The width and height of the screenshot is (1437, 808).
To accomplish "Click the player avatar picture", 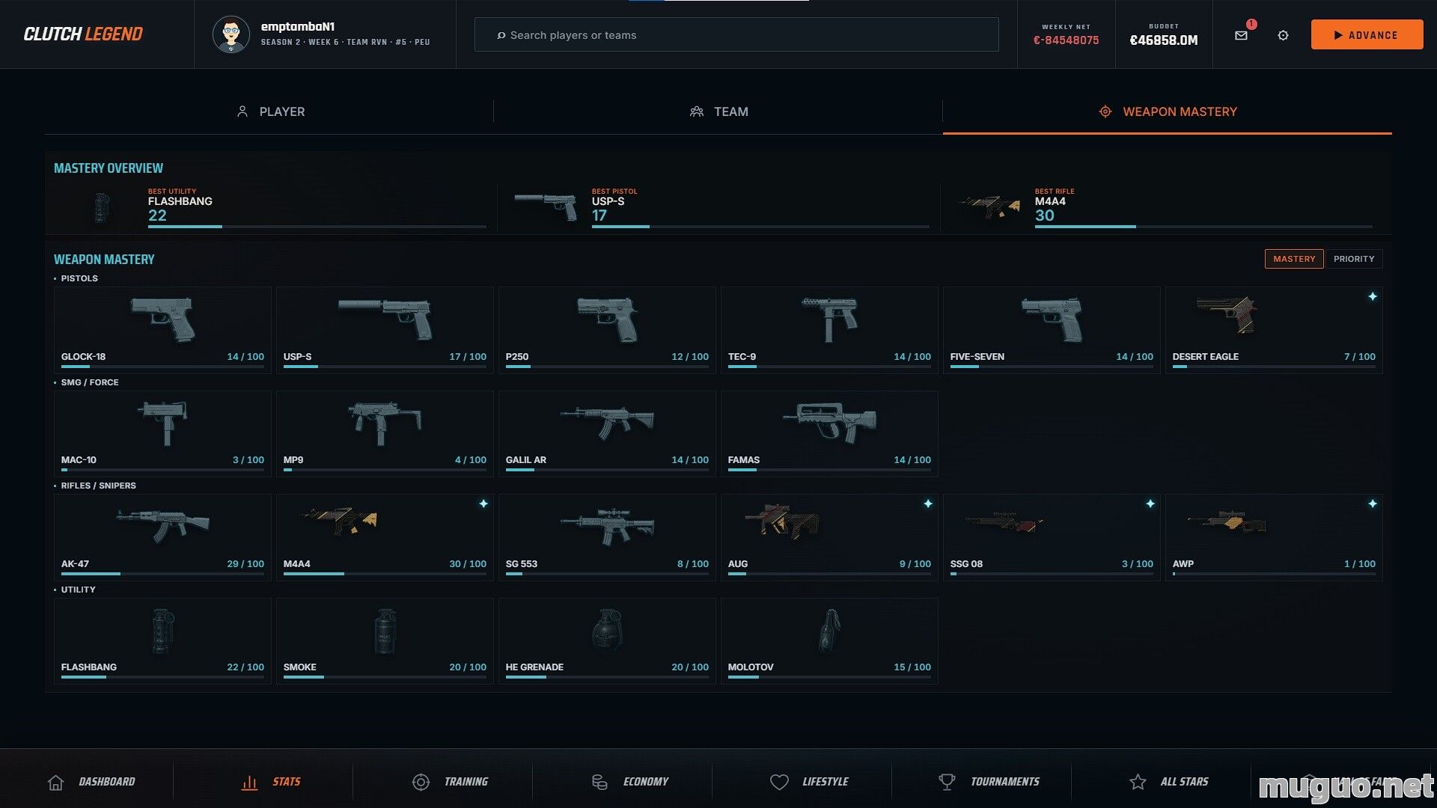I will pos(231,34).
